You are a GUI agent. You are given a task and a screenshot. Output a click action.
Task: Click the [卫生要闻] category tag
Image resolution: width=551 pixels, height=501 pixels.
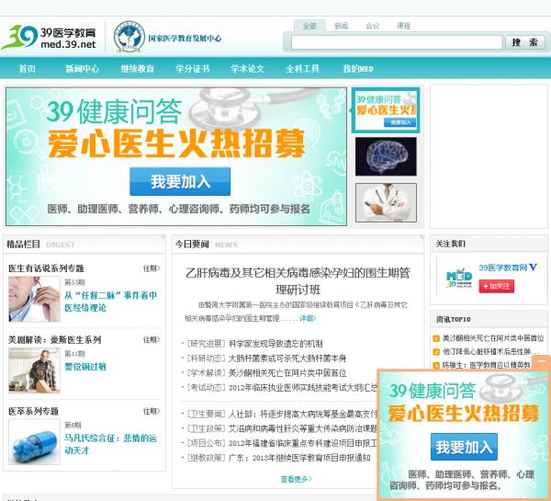(206, 415)
